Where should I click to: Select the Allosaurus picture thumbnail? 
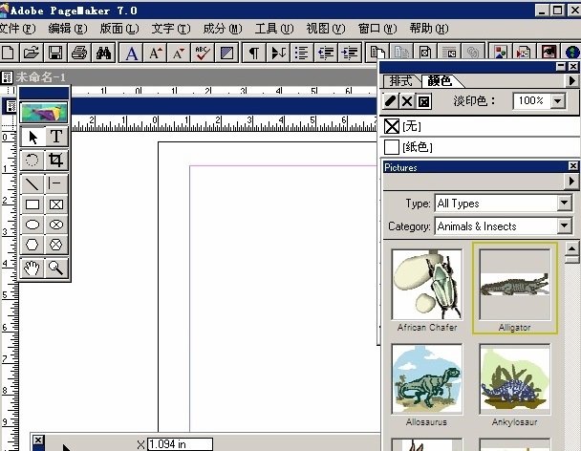pos(426,379)
